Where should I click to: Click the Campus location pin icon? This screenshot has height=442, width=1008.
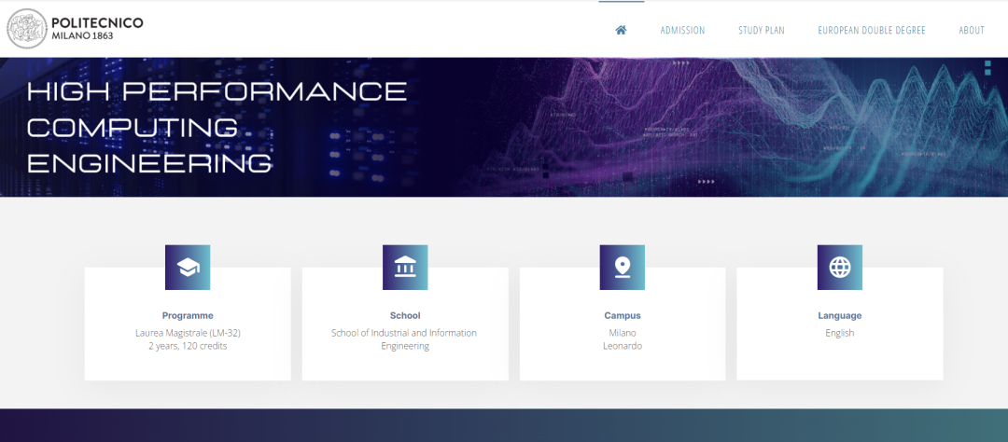tap(623, 268)
